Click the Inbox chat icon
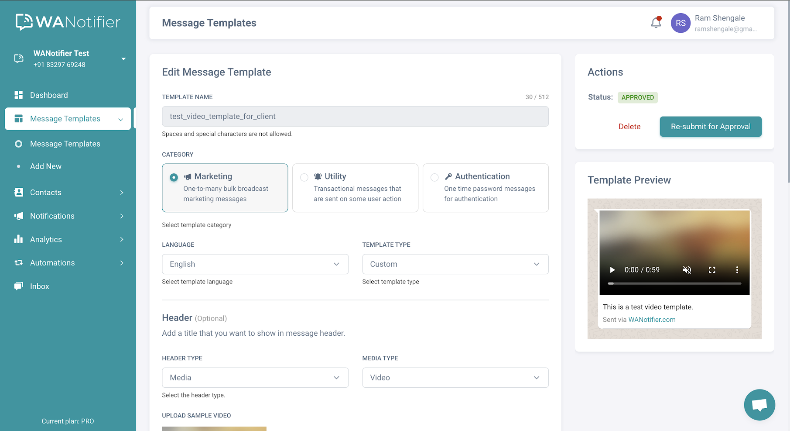The image size is (790, 431). pos(18,286)
